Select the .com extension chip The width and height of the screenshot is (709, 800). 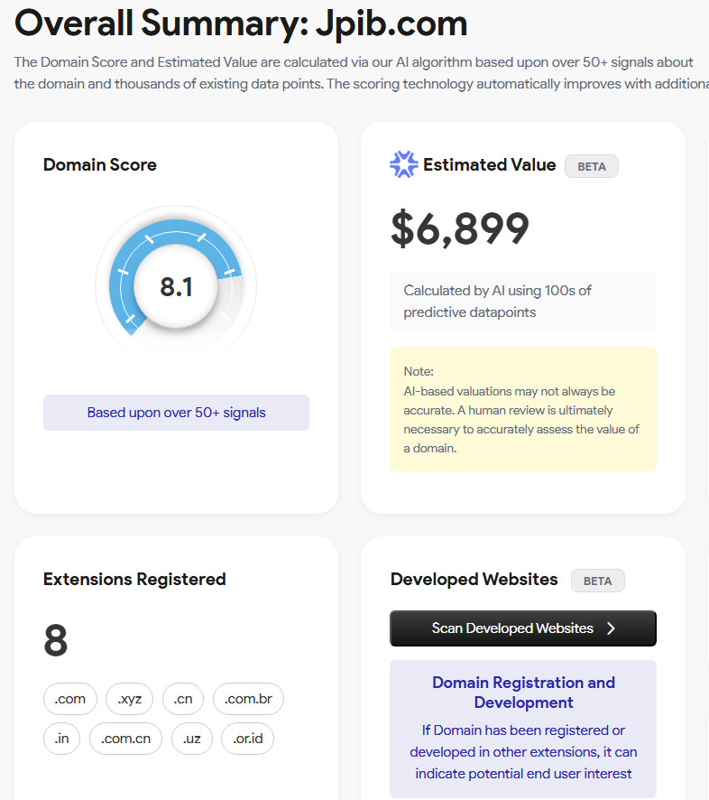[70, 699]
